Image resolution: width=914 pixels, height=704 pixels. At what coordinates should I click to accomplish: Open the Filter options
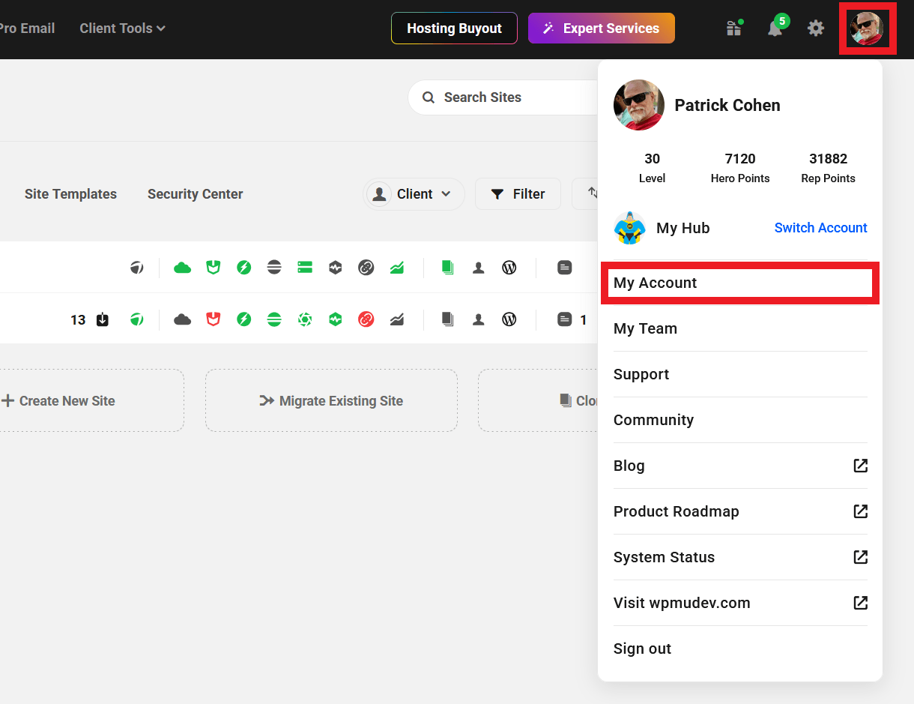(518, 194)
